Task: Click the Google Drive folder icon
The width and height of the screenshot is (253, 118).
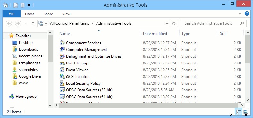Action: 15,76
